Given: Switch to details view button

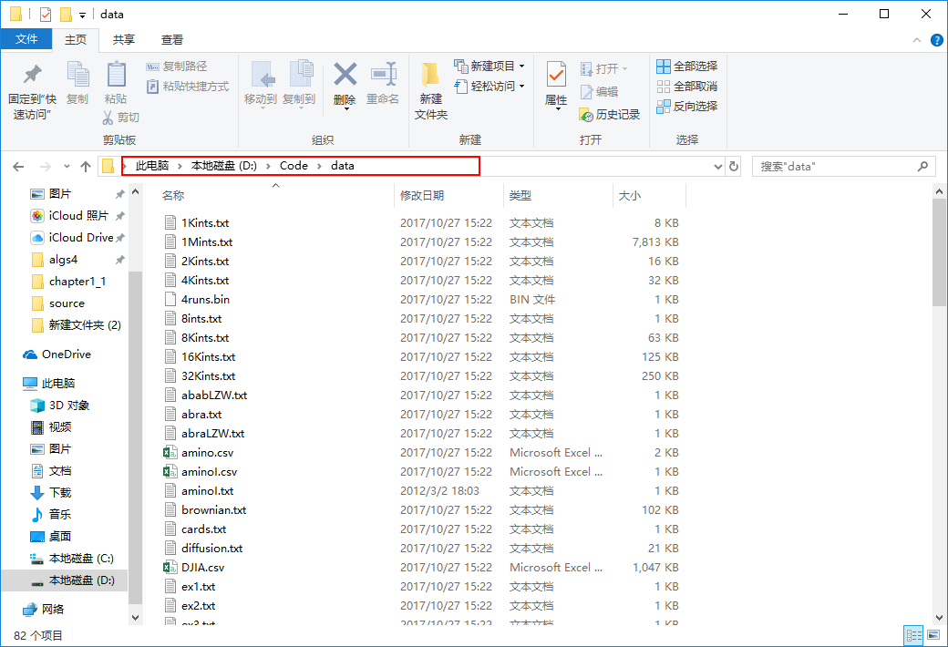Looking at the screenshot, I should click(912, 635).
